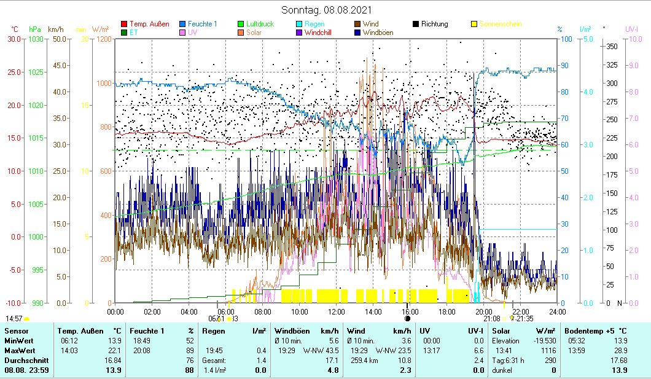Viewport: 651px width, 379px height.
Task: Click the yellow Sonnenschein legend square
Action: coord(474,25)
